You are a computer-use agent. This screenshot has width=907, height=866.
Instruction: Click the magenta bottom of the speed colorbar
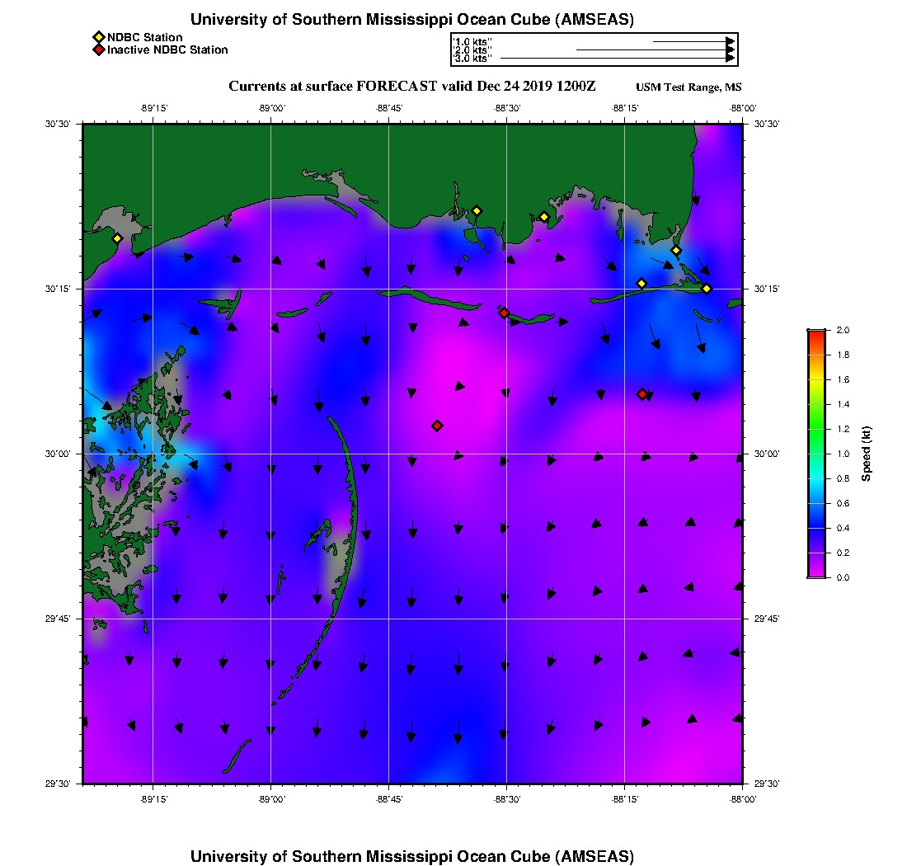(815, 572)
